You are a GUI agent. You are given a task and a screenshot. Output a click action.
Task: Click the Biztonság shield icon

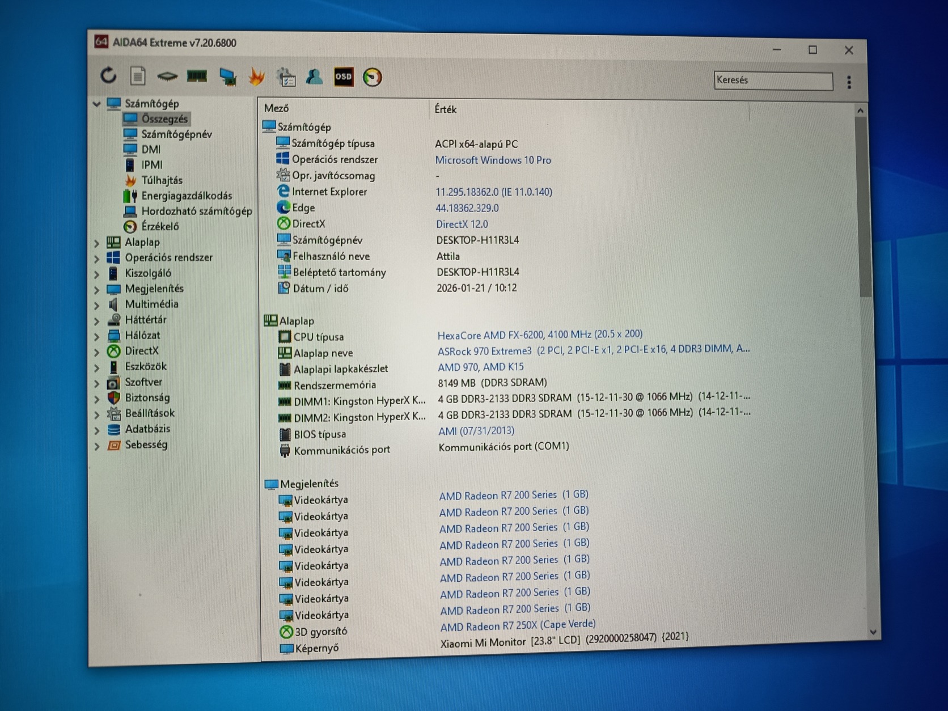(114, 397)
